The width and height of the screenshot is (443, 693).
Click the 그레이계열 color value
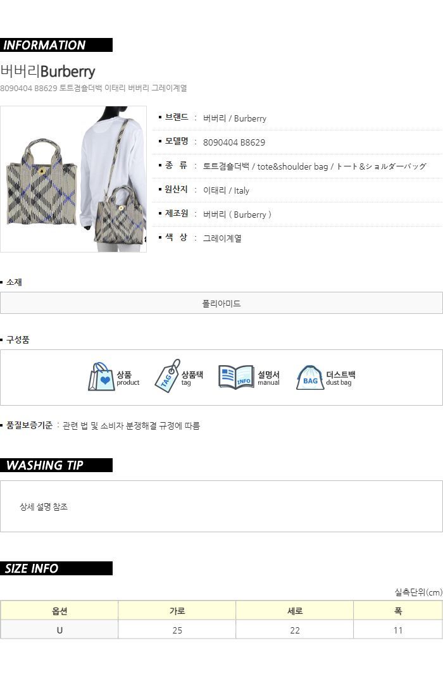222,238
